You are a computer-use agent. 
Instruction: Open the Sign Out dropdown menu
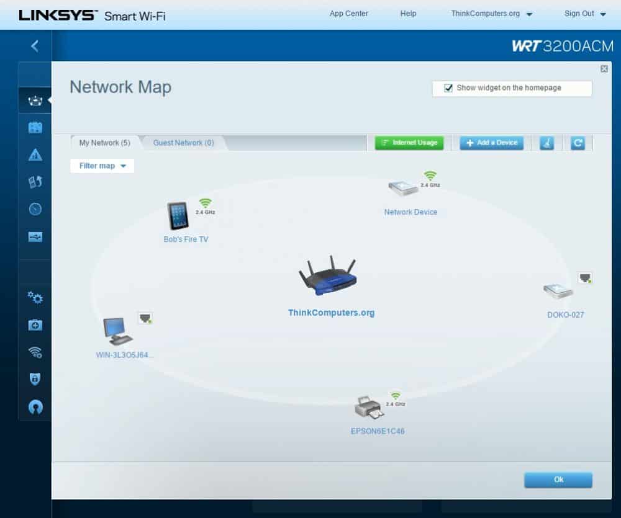click(x=585, y=14)
